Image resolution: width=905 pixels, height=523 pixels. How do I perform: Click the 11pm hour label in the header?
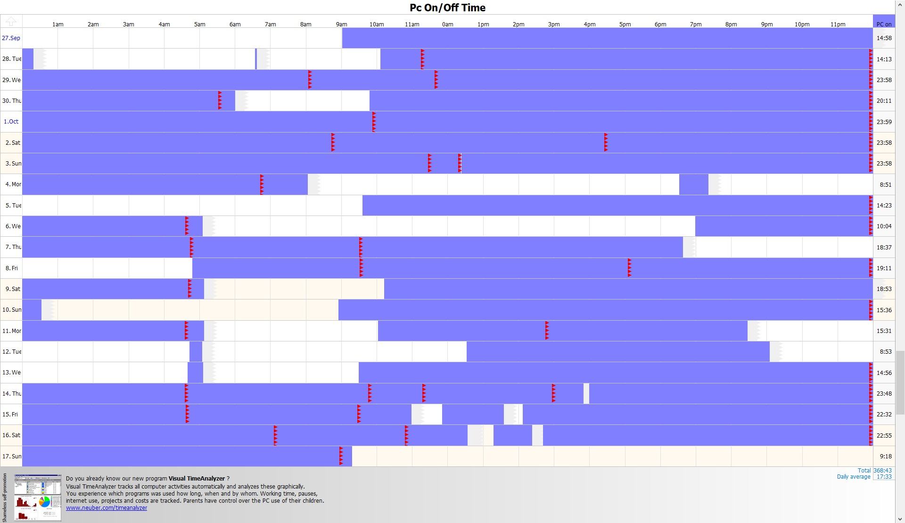[x=838, y=25]
